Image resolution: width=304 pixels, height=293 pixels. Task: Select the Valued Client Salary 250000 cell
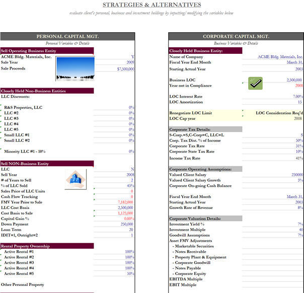coord(294,175)
